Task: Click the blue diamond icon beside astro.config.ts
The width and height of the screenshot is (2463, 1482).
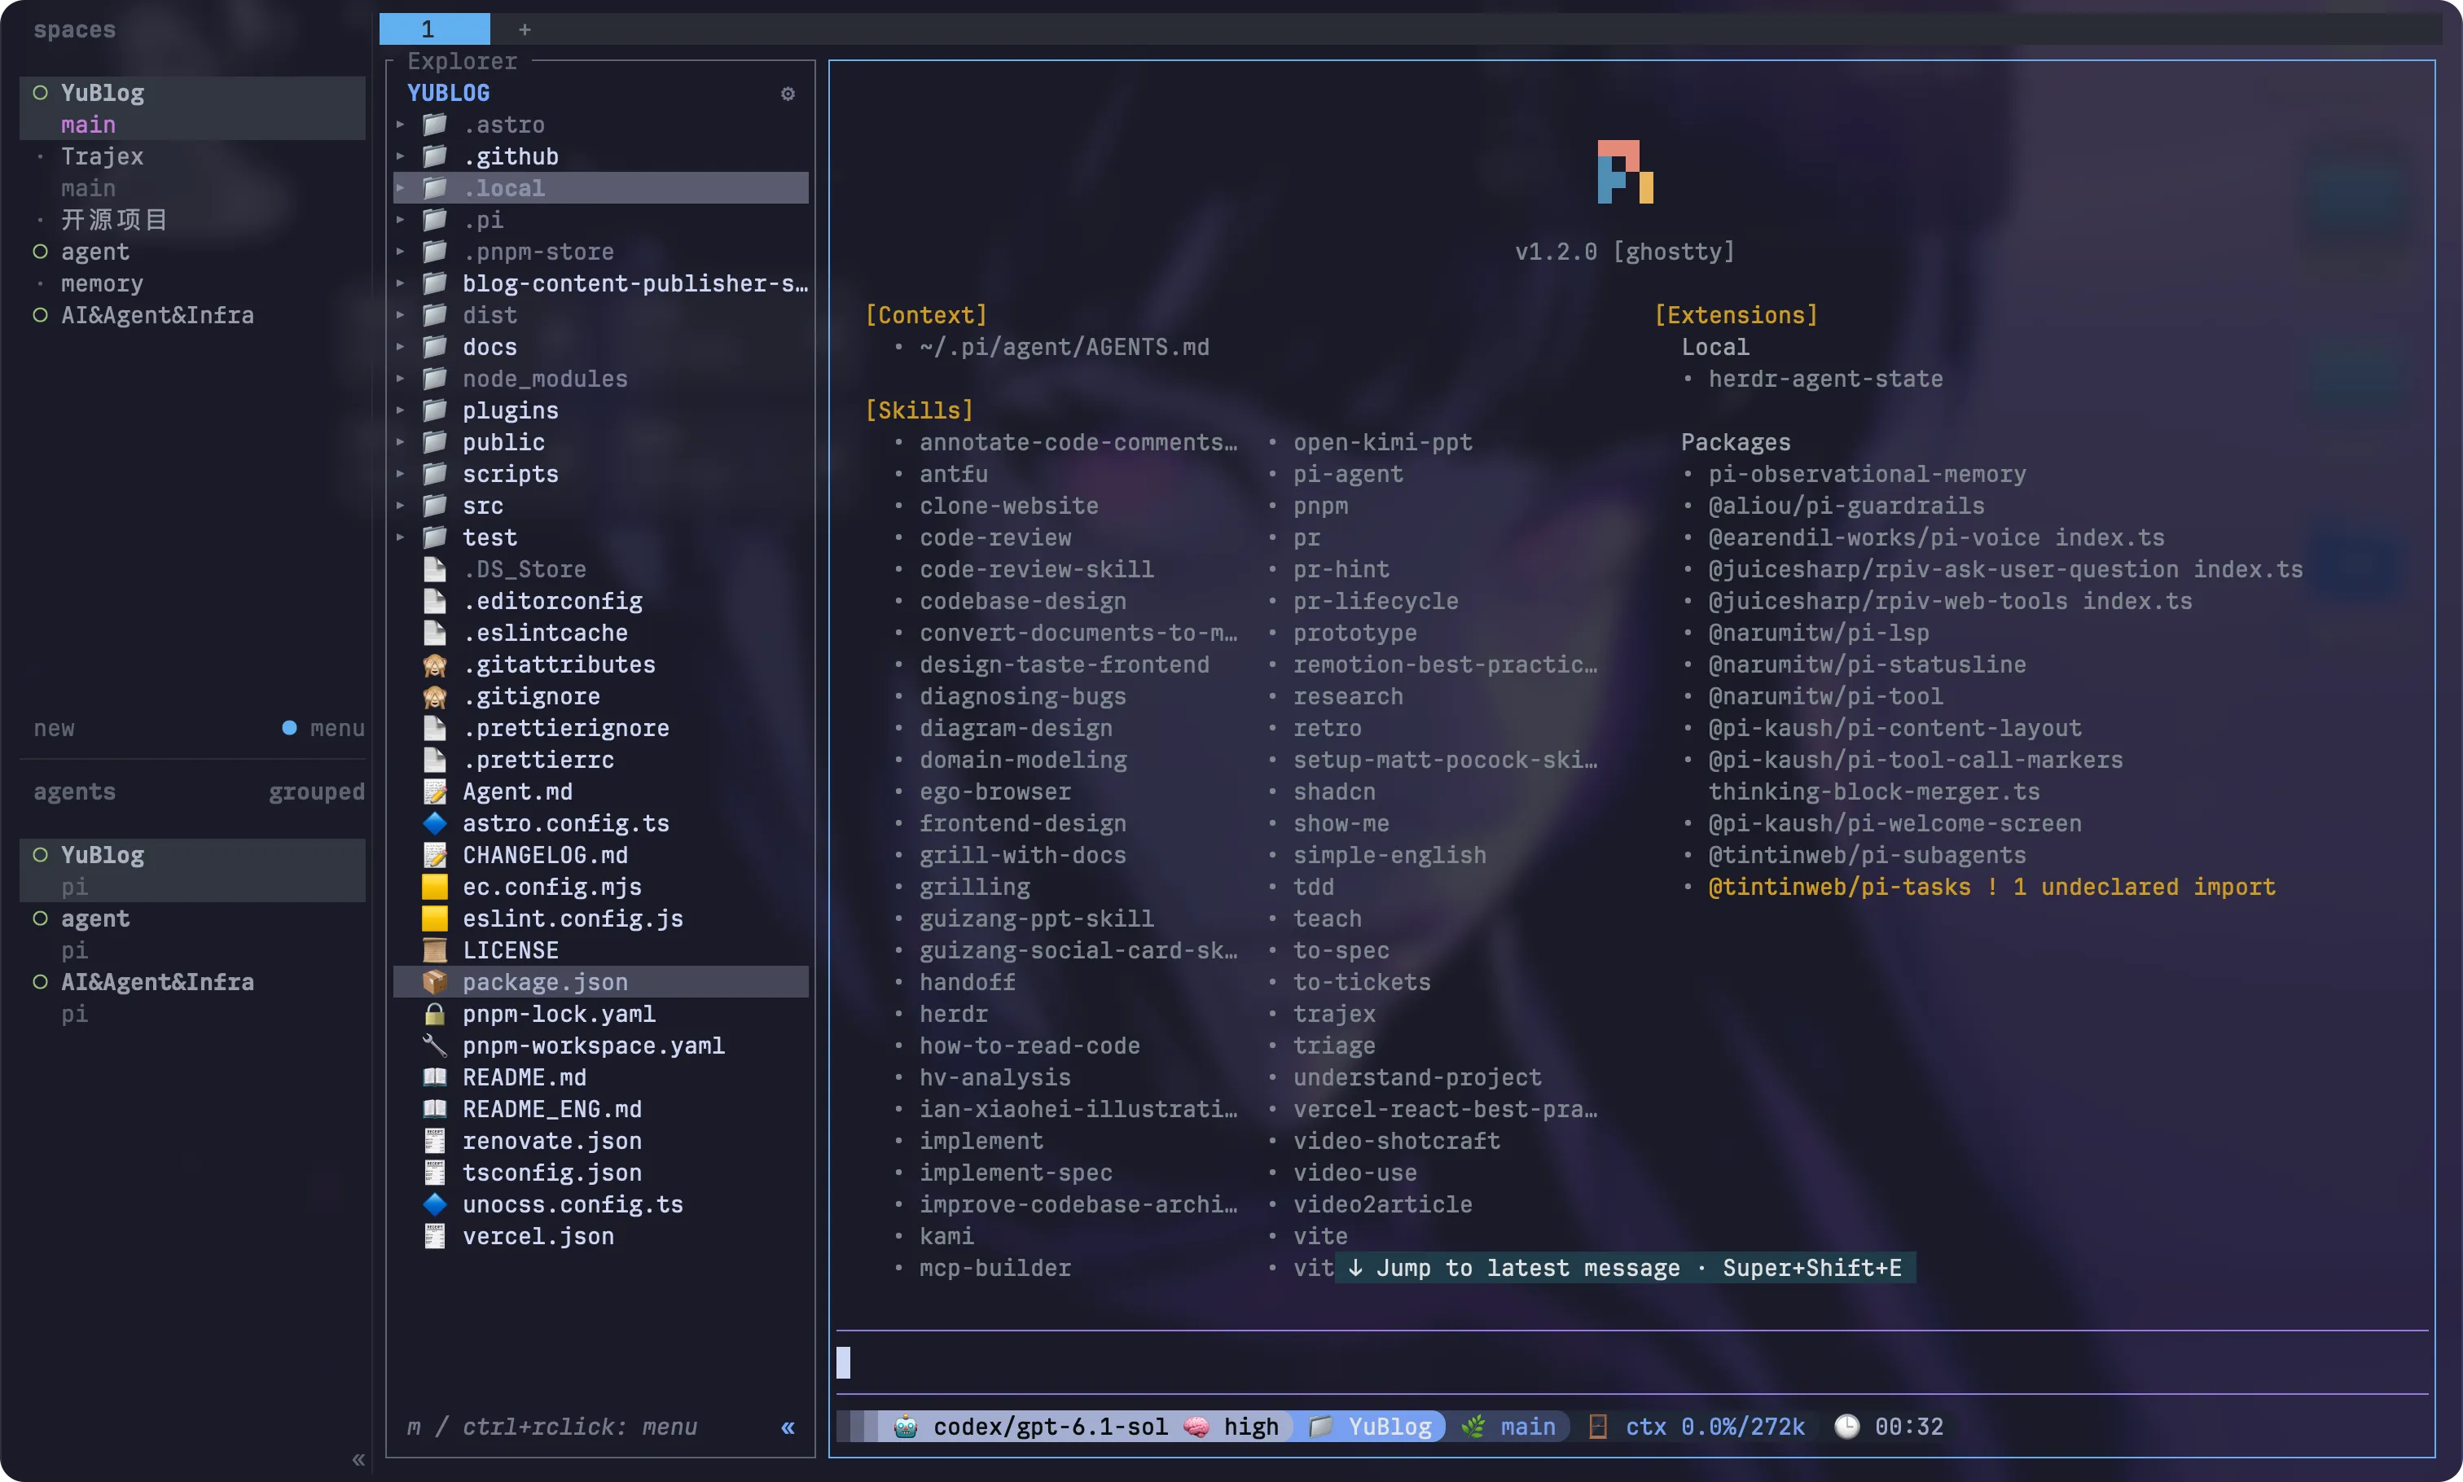Action: (x=434, y=823)
